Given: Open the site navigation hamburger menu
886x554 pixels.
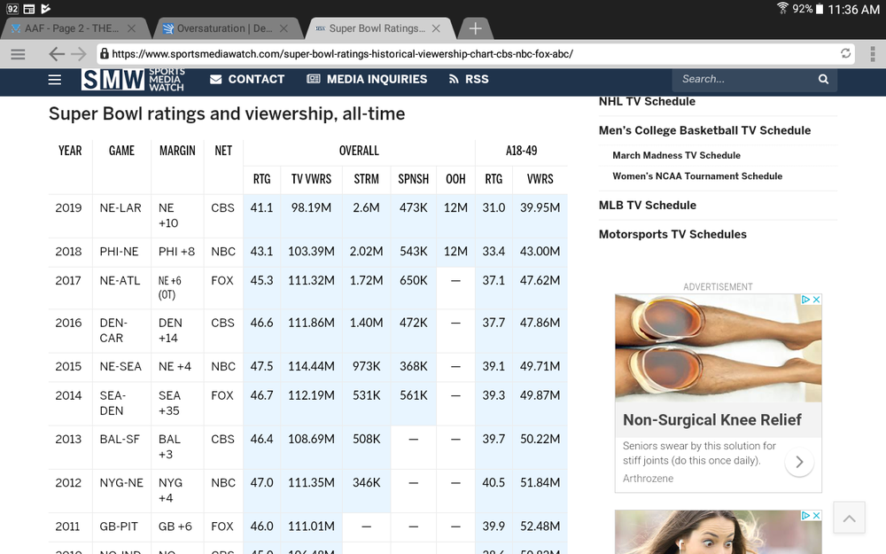Looking at the screenshot, I should click(x=55, y=80).
